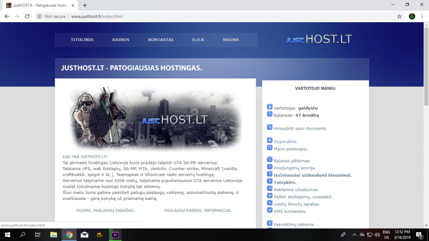Open Atnaujinti savo duomenis link
The image size is (429, 241).
[x=300, y=128]
